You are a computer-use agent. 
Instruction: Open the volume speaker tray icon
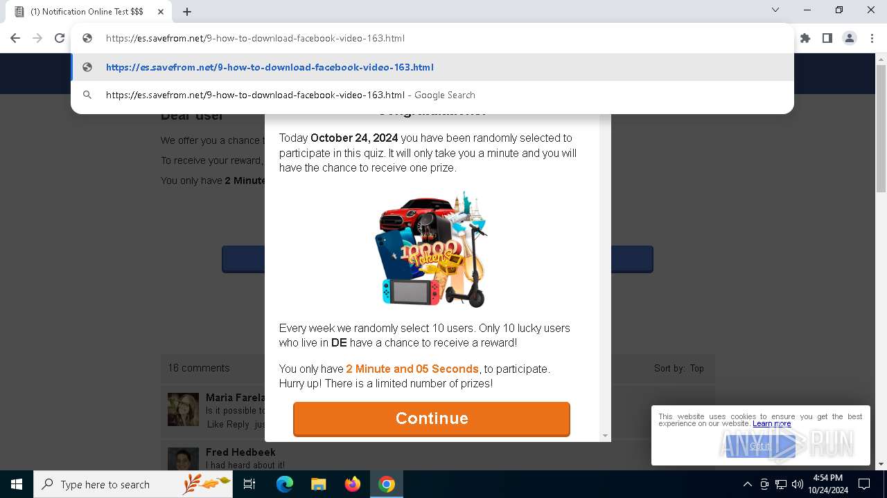tap(797, 484)
